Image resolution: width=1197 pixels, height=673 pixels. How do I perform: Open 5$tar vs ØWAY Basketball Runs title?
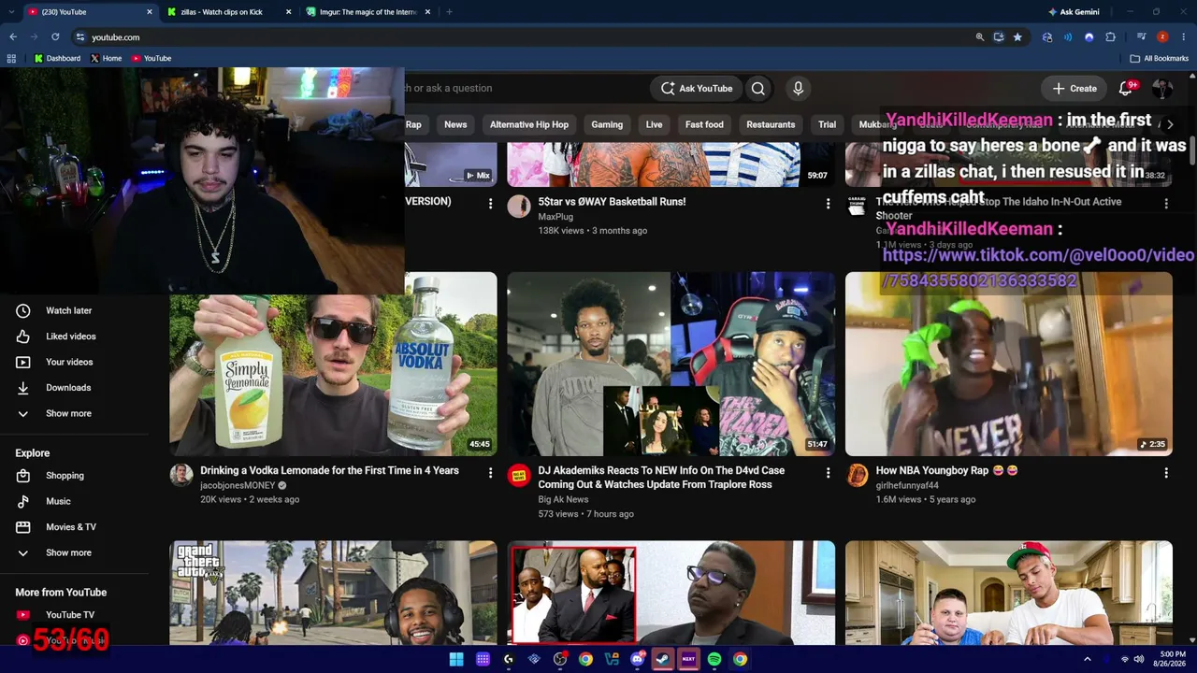(x=612, y=201)
